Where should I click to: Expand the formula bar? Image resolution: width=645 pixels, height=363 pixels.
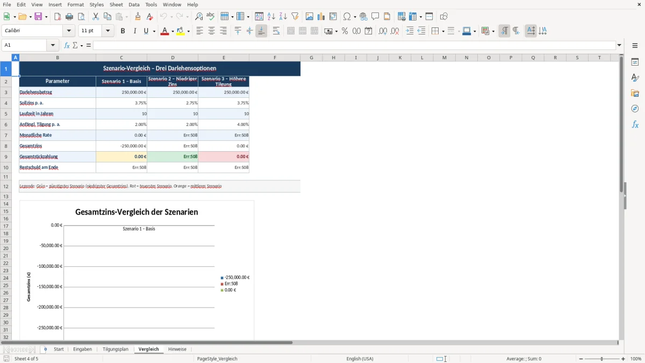[x=619, y=45]
